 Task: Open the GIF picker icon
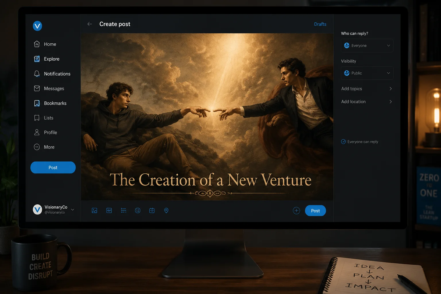pyautogui.click(x=109, y=210)
